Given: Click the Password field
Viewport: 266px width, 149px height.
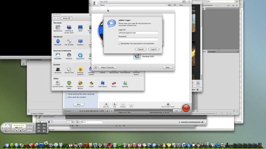Looking at the screenshot, I should (x=138, y=39).
